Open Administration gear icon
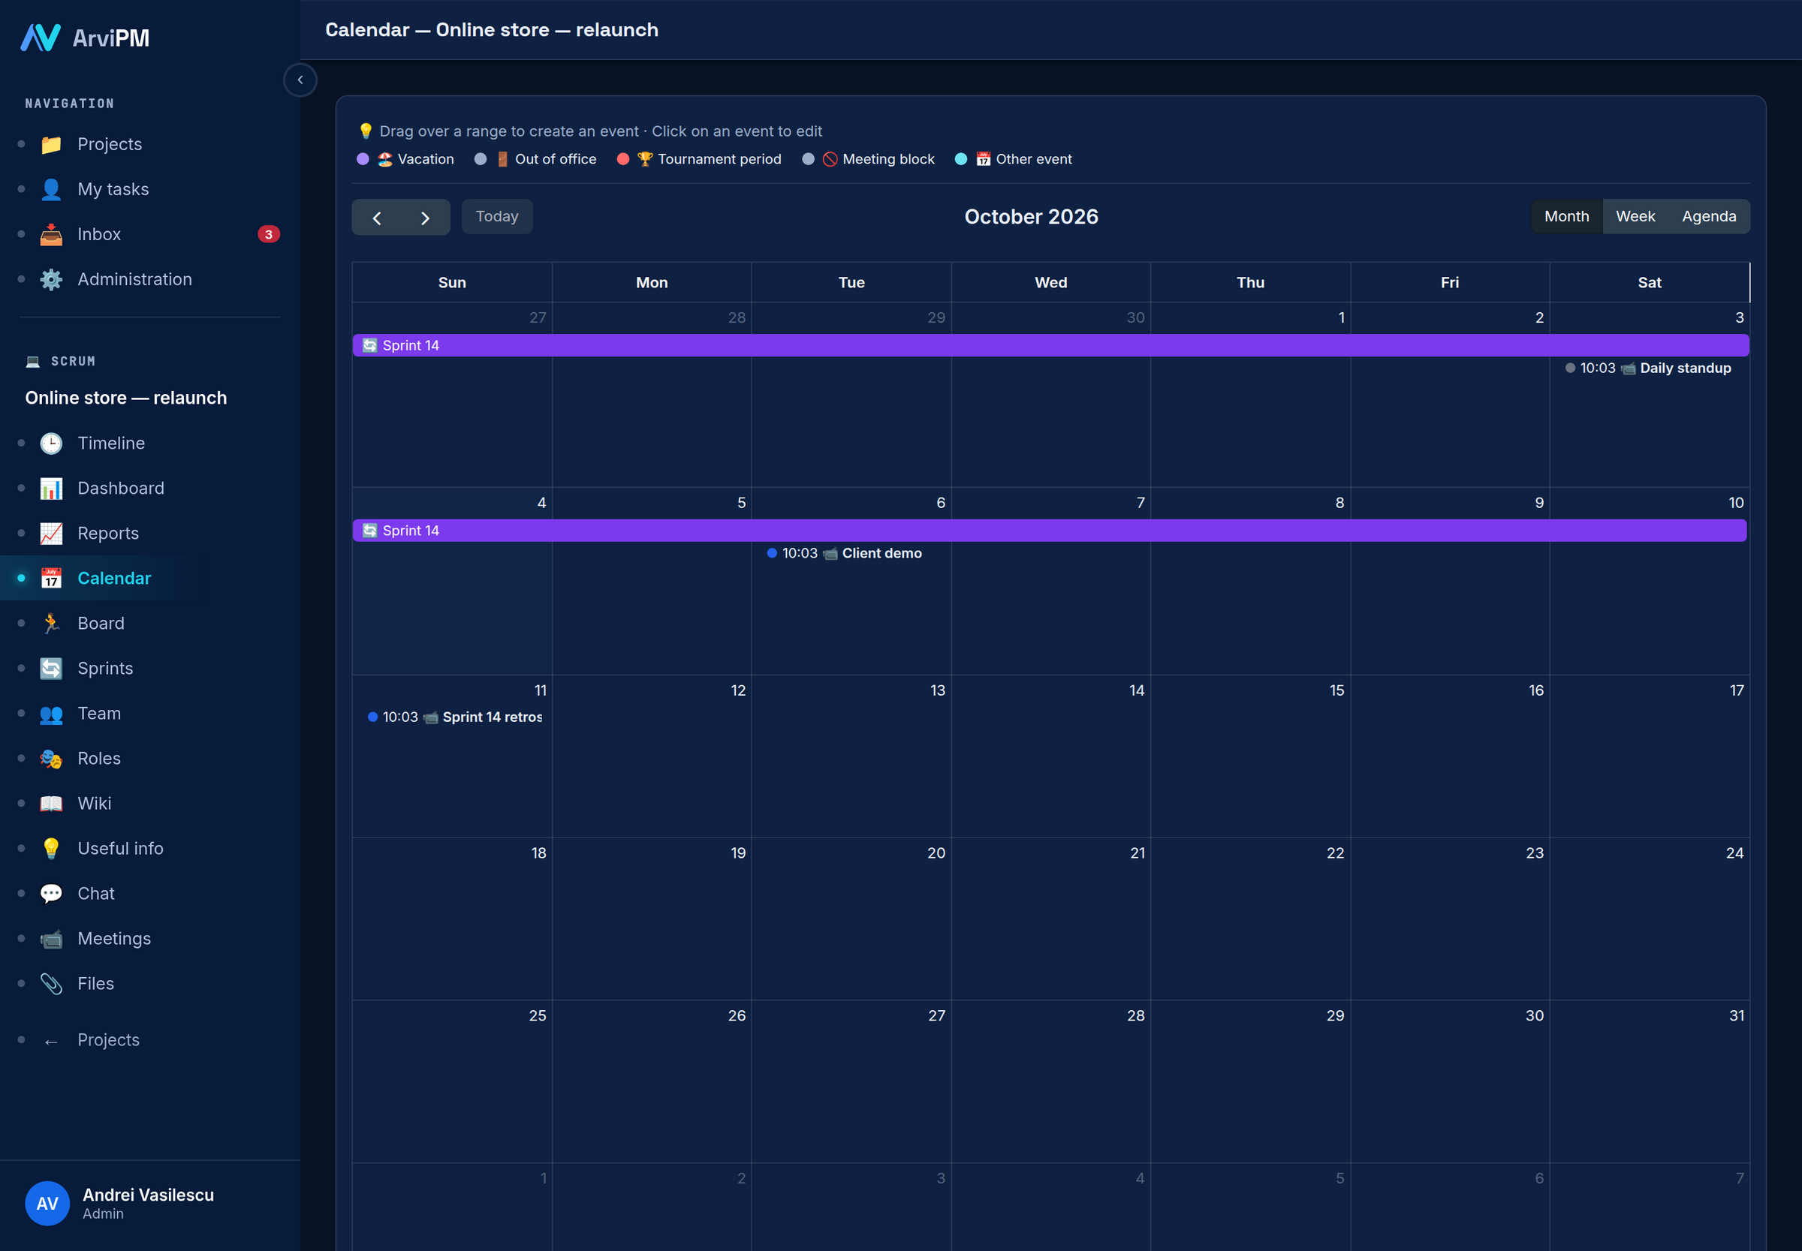Image resolution: width=1802 pixels, height=1251 pixels. click(51, 279)
